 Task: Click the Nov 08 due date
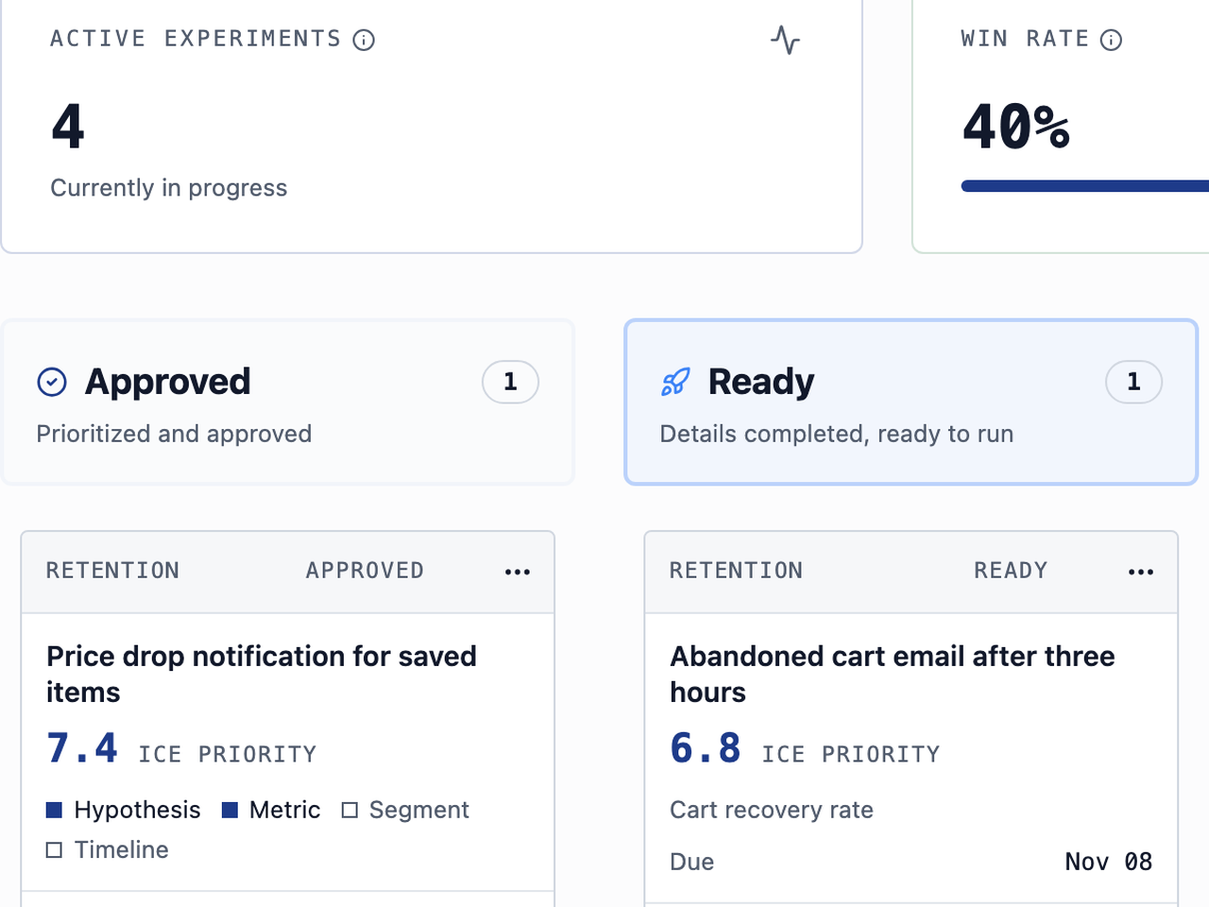click(1109, 862)
